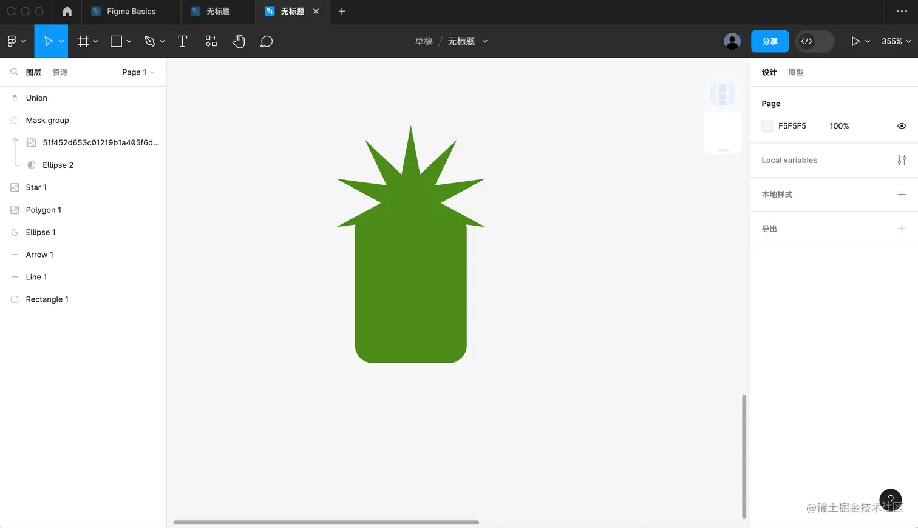Open a new tab with plus icon
Viewport: 918px width, 528px height.
coord(342,12)
